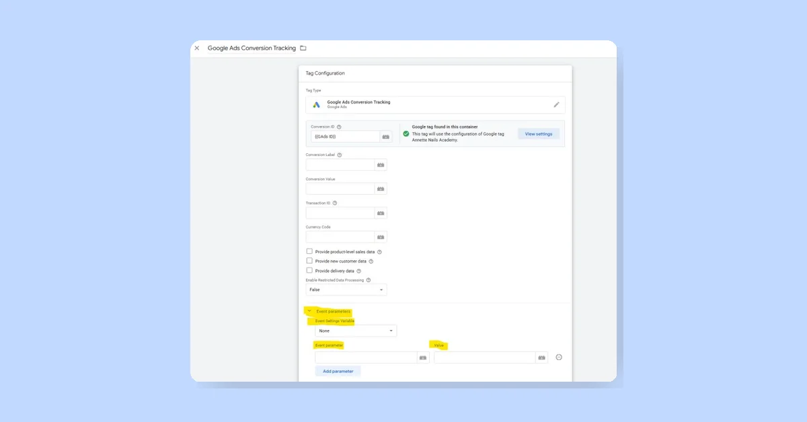The width and height of the screenshot is (807, 422).
Task: Open variable picker beside parameter Value field
Action: tap(542, 357)
